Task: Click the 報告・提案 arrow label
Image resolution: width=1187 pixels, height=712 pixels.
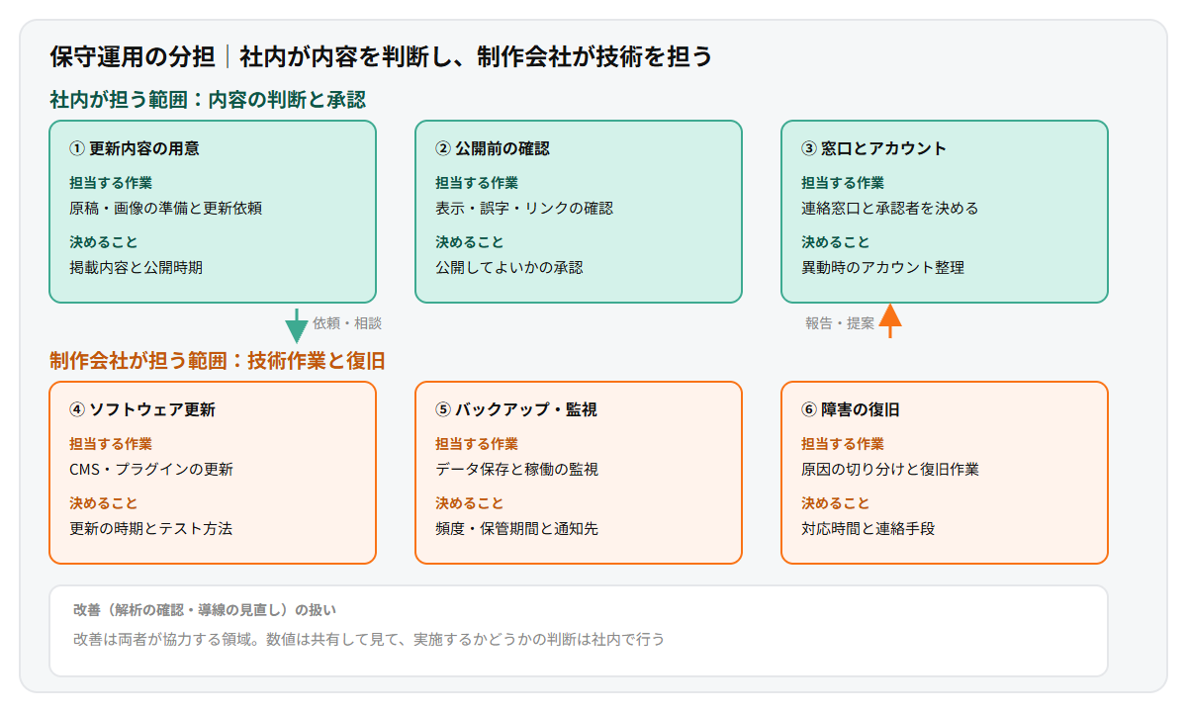Action: tap(840, 323)
